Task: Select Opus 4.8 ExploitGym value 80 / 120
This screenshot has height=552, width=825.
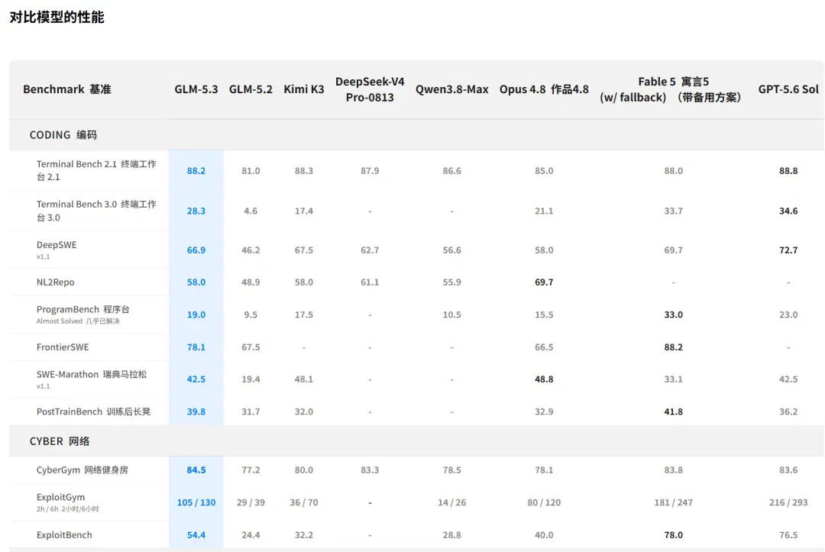Action: point(544,502)
